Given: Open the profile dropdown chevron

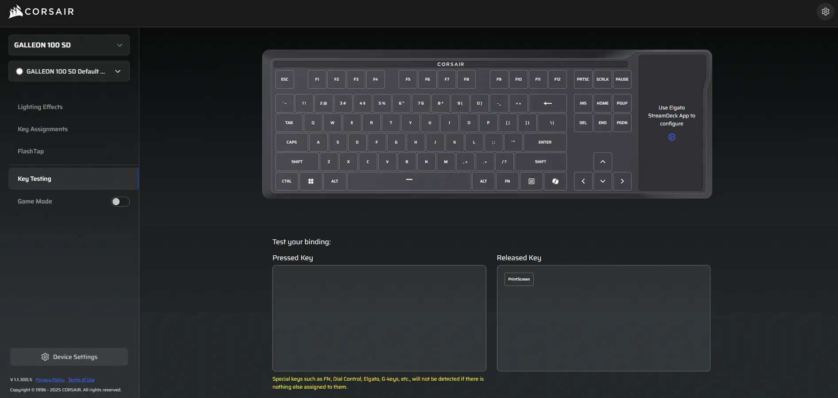Looking at the screenshot, I should 118,71.
